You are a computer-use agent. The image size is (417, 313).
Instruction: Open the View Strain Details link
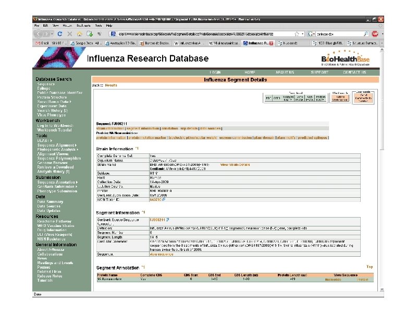click(x=235, y=165)
